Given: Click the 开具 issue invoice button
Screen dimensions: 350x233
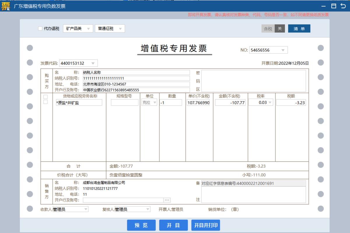Looking at the screenshot, I should (173, 225).
